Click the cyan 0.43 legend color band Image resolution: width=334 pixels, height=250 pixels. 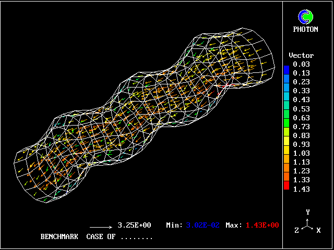(x=286, y=95)
